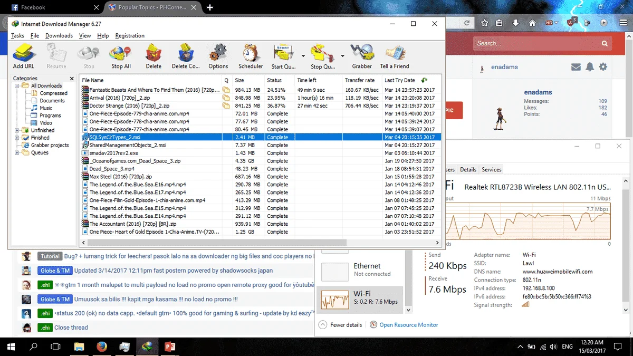Expand the Queues category node
The image size is (633, 356).
point(17,152)
